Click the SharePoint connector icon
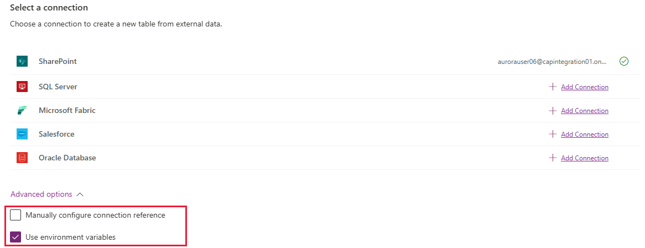This screenshot has height=248, width=645. (22, 62)
